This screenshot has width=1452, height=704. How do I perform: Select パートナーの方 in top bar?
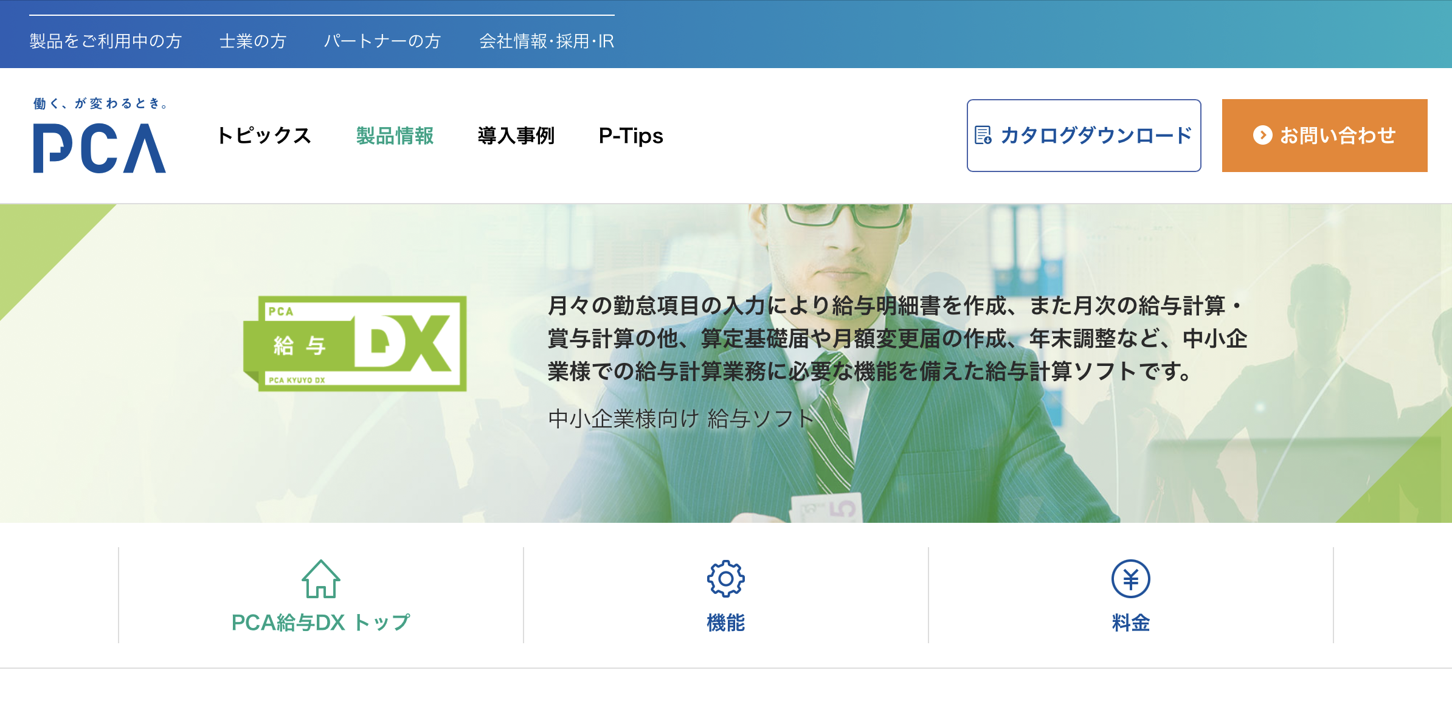coord(382,41)
